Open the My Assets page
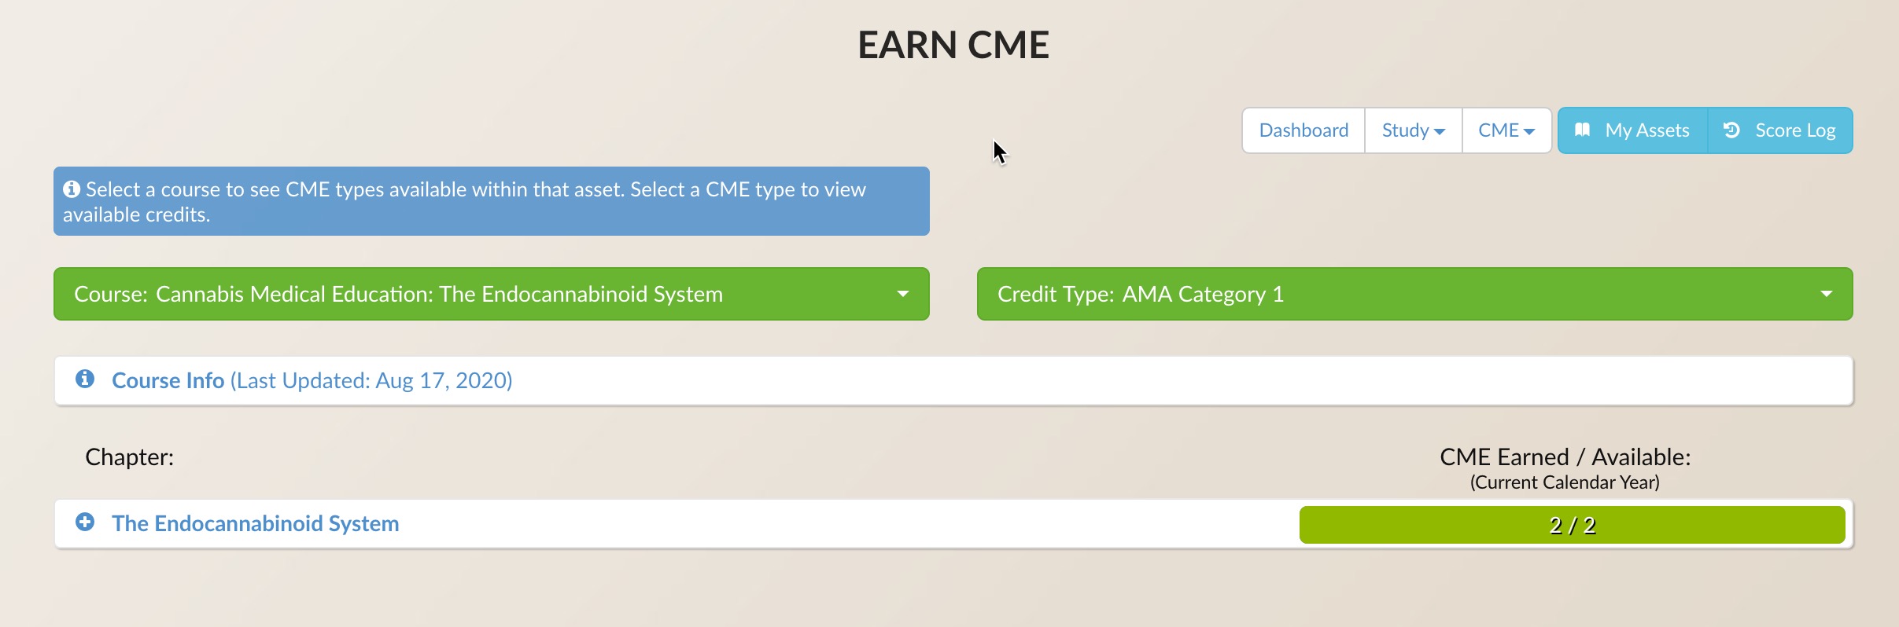 click(1633, 130)
